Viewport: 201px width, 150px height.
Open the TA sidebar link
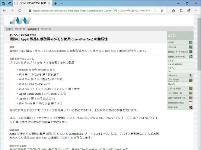click(169, 71)
